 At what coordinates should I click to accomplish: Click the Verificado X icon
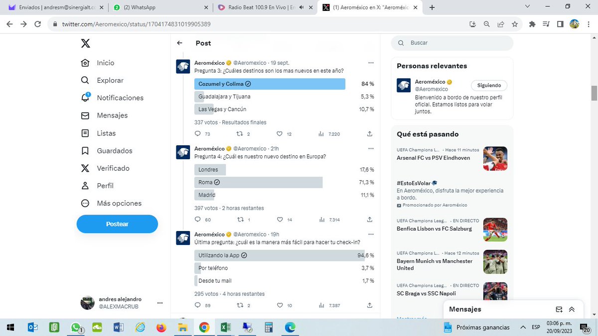click(85, 168)
